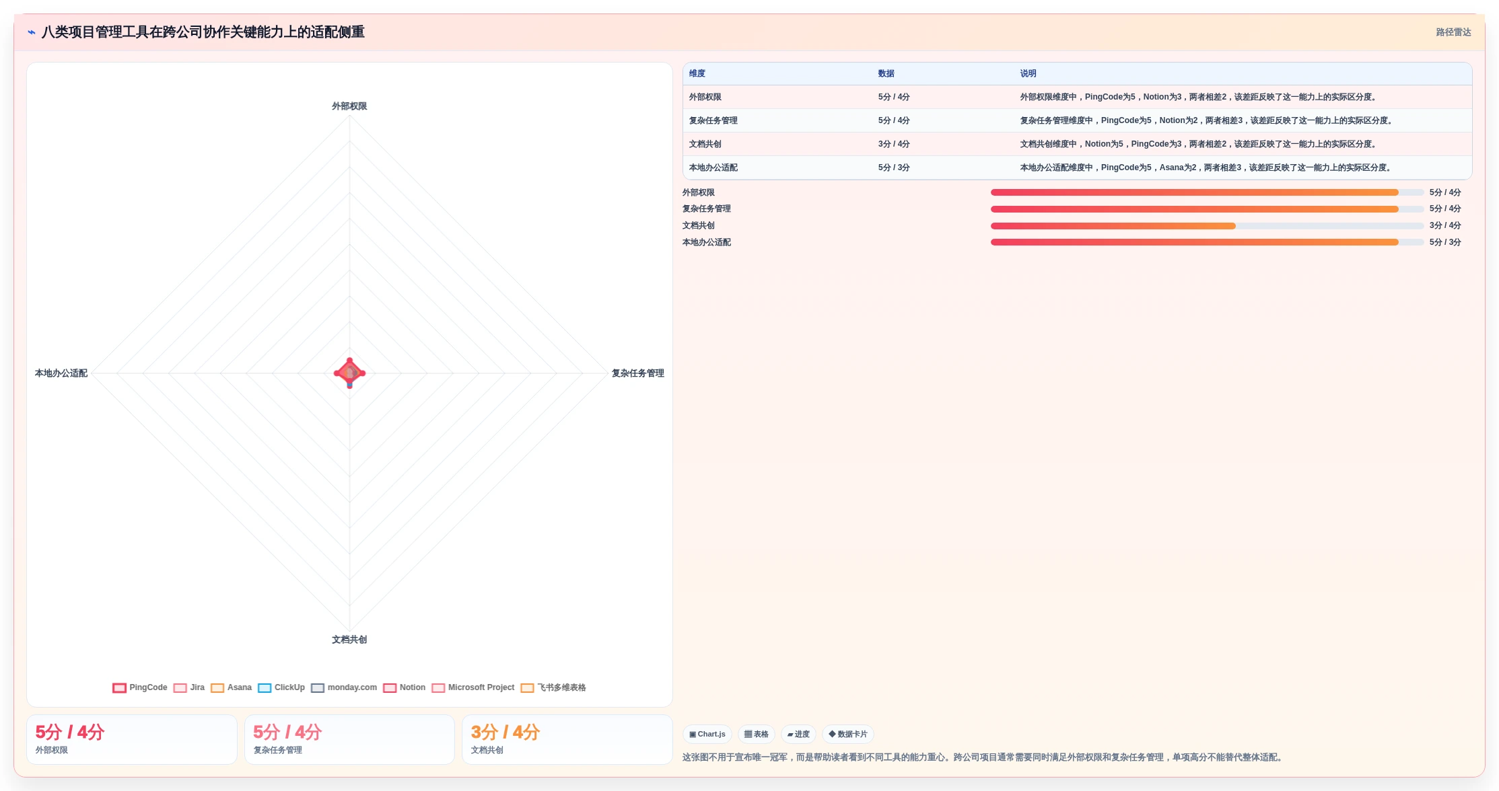Click the footer explanatory paragraph
Image resolution: width=1499 pixels, height=791 pixels.
click(984, 757)
